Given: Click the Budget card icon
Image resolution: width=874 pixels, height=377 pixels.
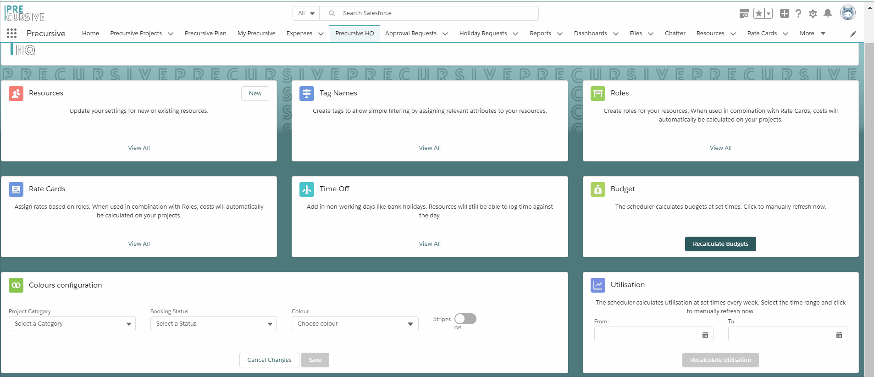Looking at the screenshot, I should pyautogui.click(x=598, y=189).
